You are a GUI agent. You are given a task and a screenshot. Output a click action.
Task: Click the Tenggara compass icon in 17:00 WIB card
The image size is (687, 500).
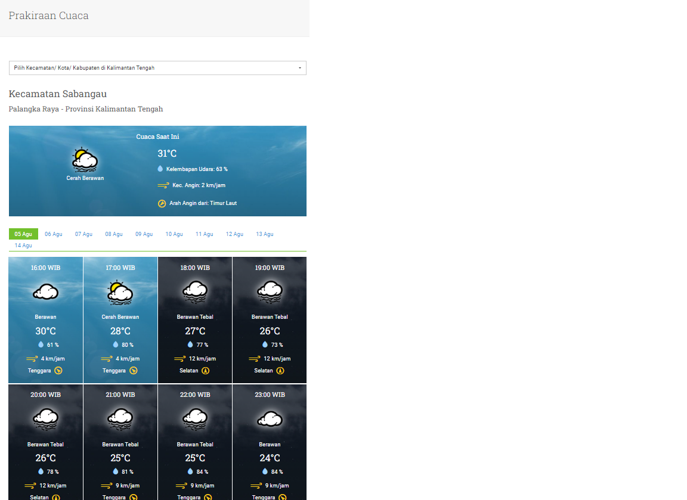[x=133, y=371]
